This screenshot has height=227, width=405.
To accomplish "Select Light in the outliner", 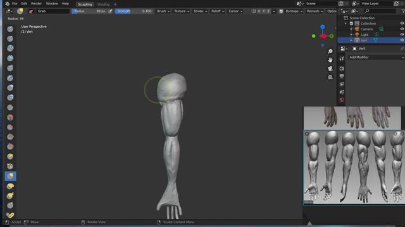I will [364, 35].
